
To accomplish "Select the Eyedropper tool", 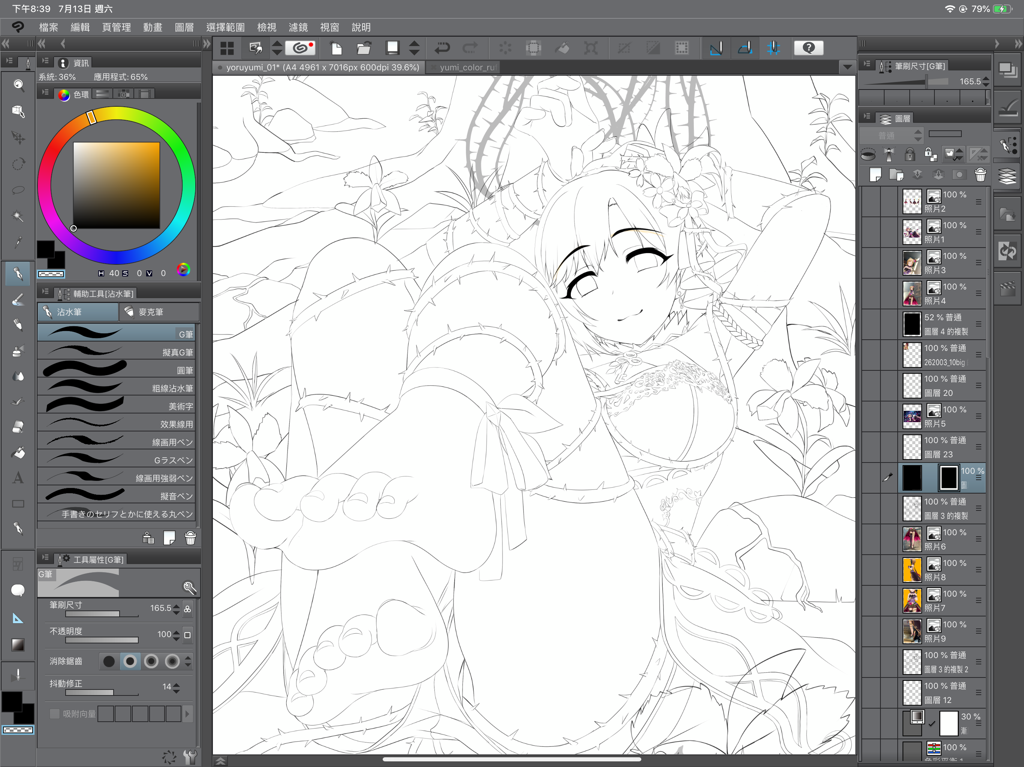I will (x=18, y=242).
